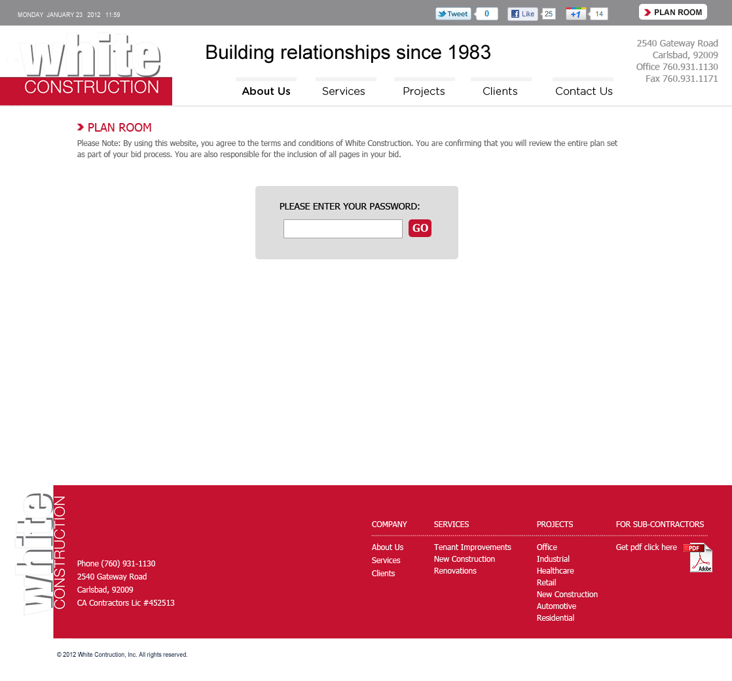This screenshot has height=681, width=732.
Task: Open the Industrial projects link
Action: pos(553,559)
